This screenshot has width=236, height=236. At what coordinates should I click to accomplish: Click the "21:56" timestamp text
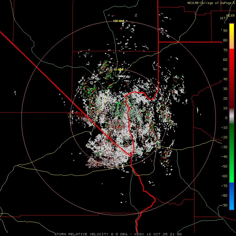[x=175, y=234]
